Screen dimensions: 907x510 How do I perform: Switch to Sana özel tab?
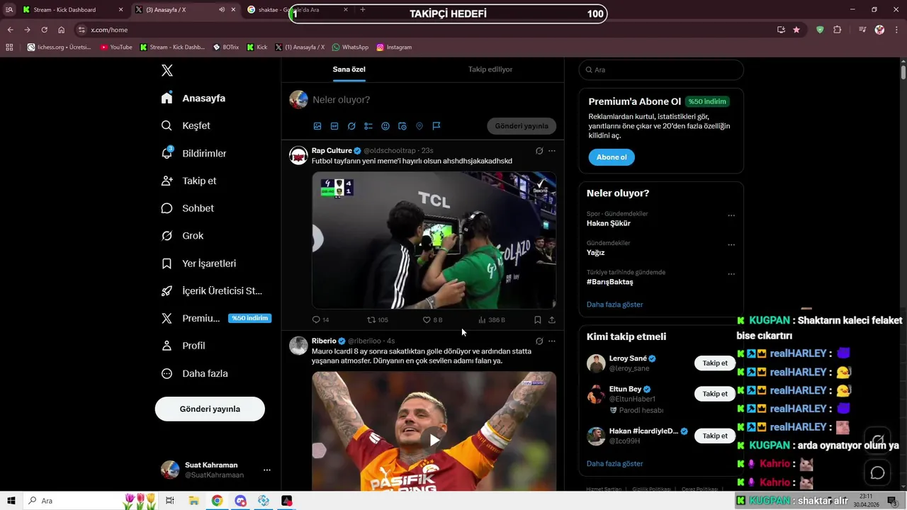(349, 69)
